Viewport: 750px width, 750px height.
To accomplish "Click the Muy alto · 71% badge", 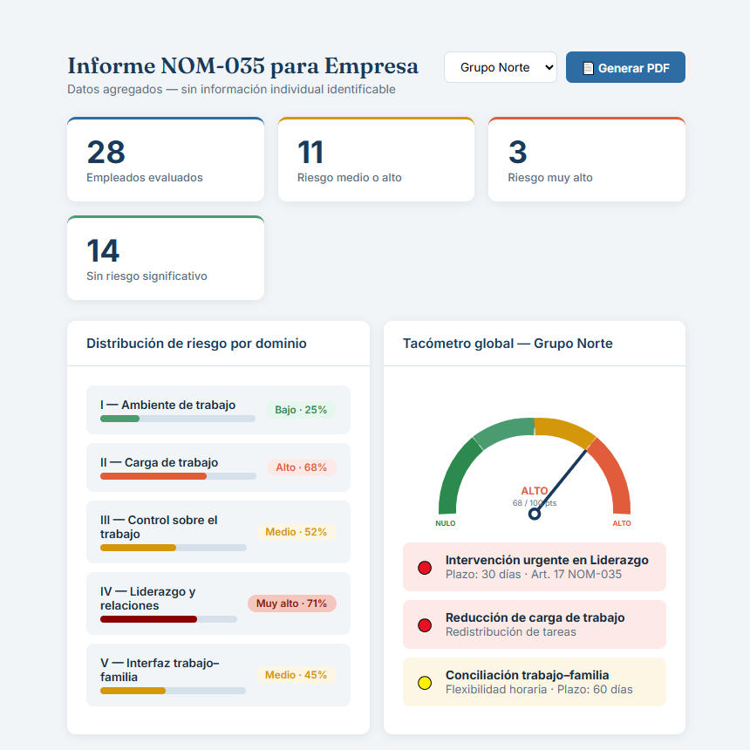I will click(292, 603).
